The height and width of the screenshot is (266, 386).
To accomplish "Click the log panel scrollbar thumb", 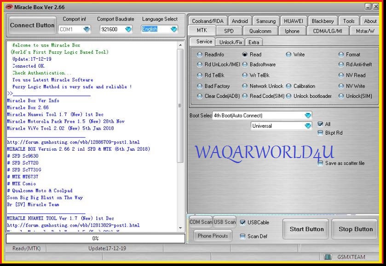I will pos(180,106).
